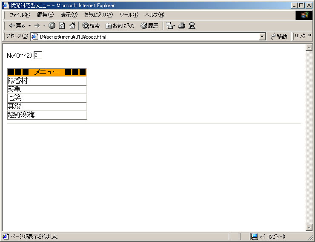Image resolution: width=315 pixels, height=242 pixels.
Task: Open the ツール(T) menu
Action: (x=129, y=15)
